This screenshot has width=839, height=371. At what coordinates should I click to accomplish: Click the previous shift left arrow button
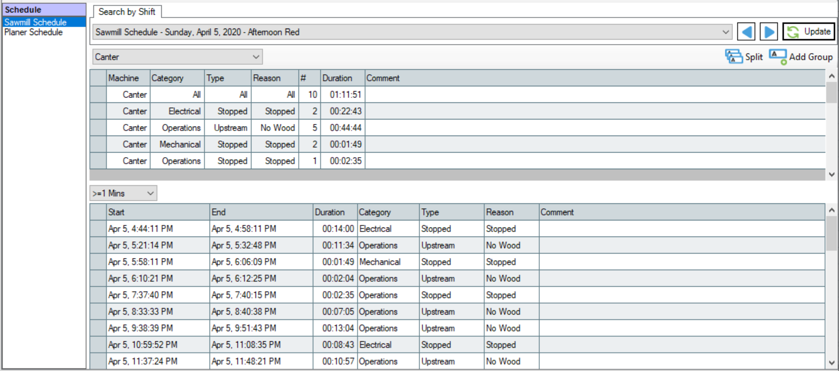(x=747, y=32)
